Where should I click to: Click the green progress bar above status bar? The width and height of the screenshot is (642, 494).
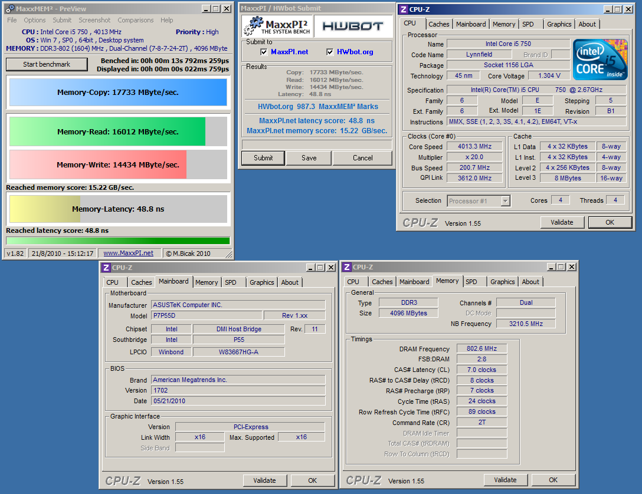tap(118, 241)
